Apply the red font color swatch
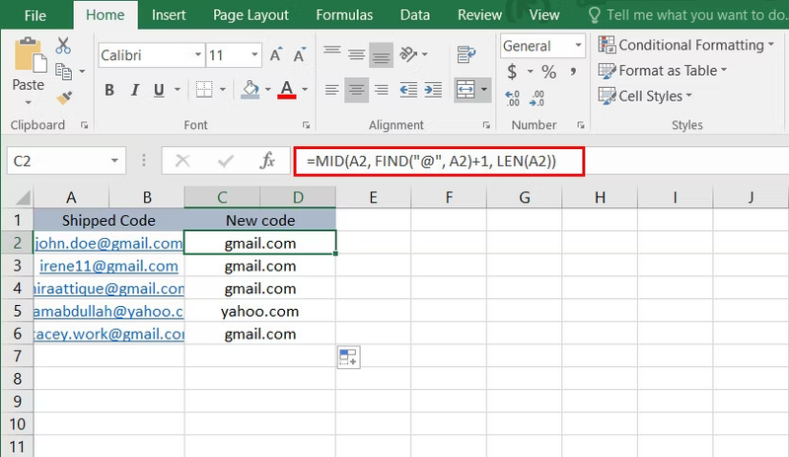The image size is (789, 457). pos(287,90)
